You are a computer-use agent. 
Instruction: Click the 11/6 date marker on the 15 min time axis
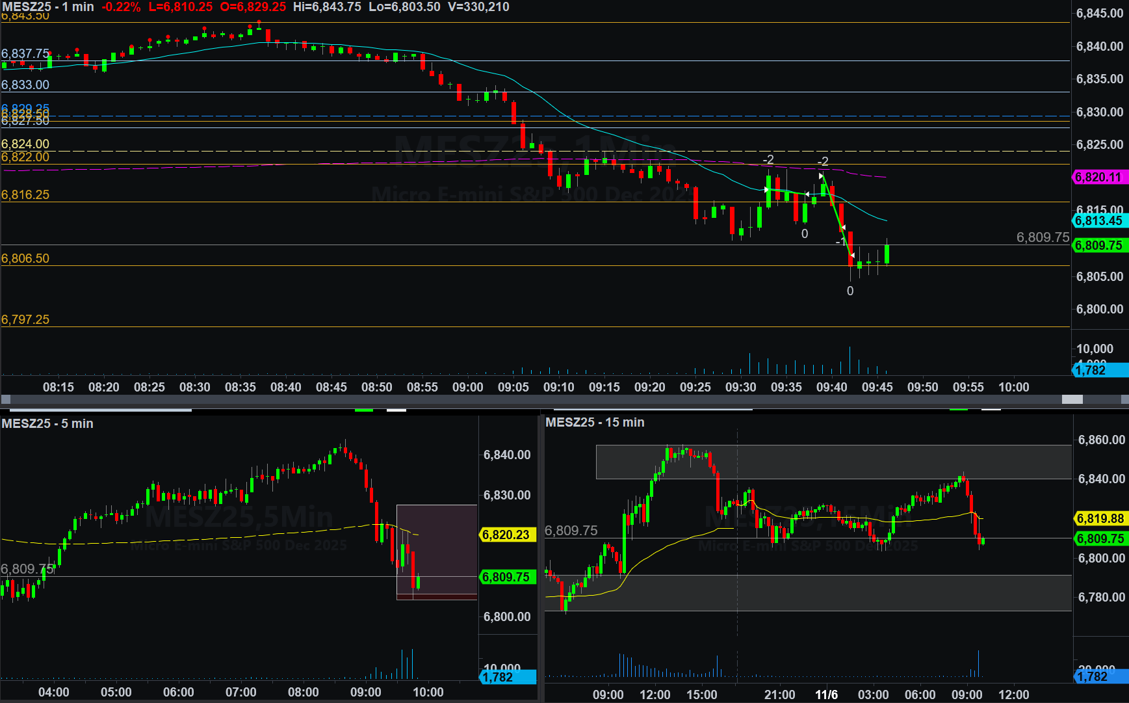(x=826, y=695)
